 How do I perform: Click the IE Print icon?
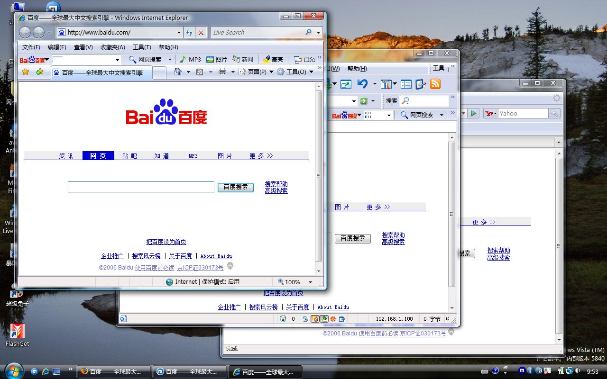tap(222, 72)
